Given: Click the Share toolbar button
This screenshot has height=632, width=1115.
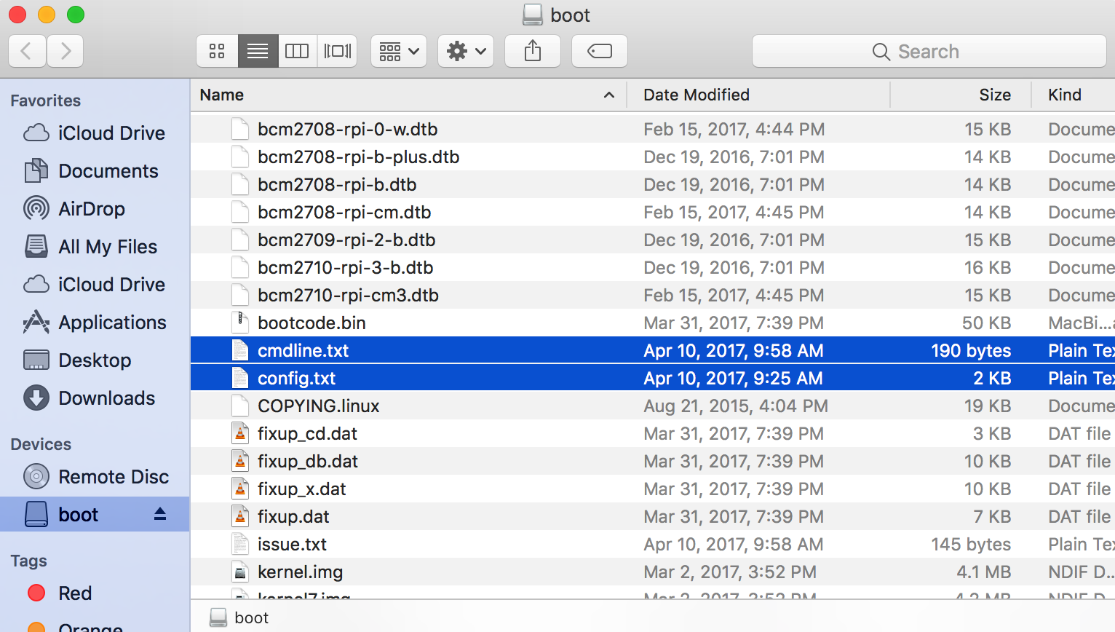Looking at the screenshot, I should tap(533, 51).
